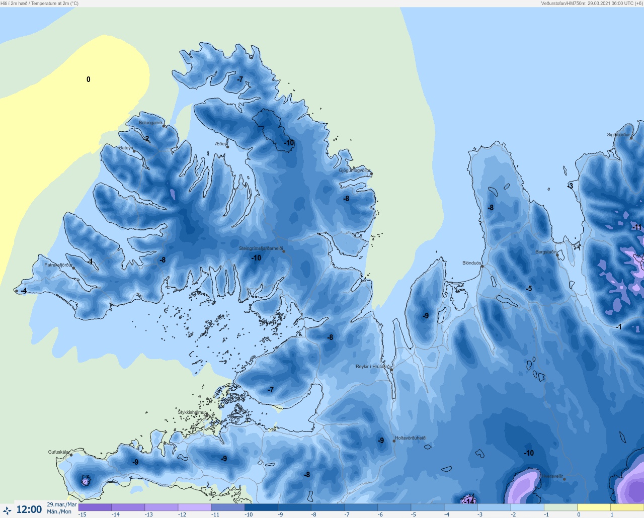Click the compass star icon beside 12:00
The height and width of the screenshot is (518, 644).
click(x=7, y=510)
